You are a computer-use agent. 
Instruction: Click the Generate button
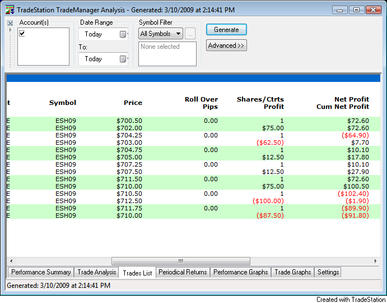[x=226, y=30]
